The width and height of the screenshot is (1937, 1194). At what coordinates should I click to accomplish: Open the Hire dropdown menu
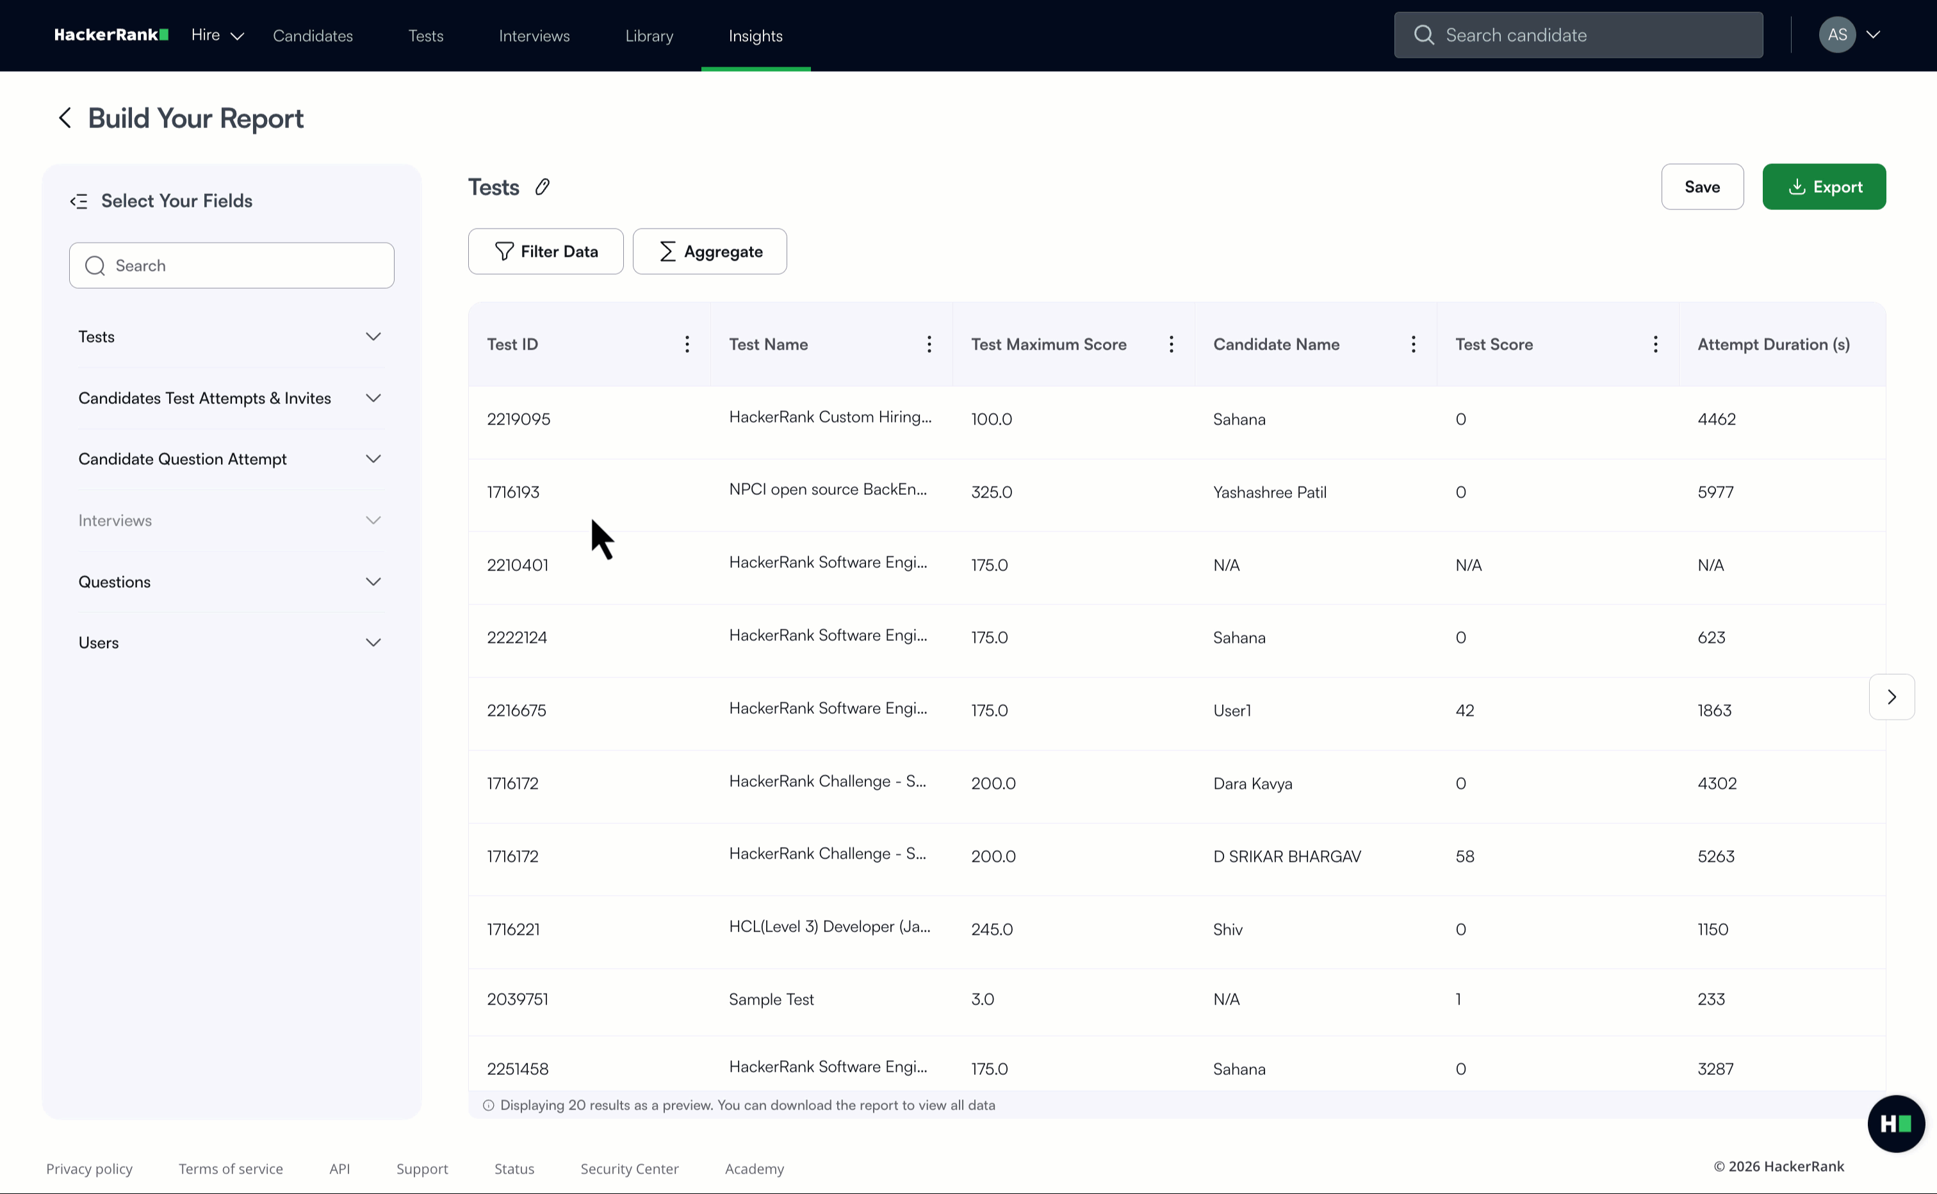point(217,36)
